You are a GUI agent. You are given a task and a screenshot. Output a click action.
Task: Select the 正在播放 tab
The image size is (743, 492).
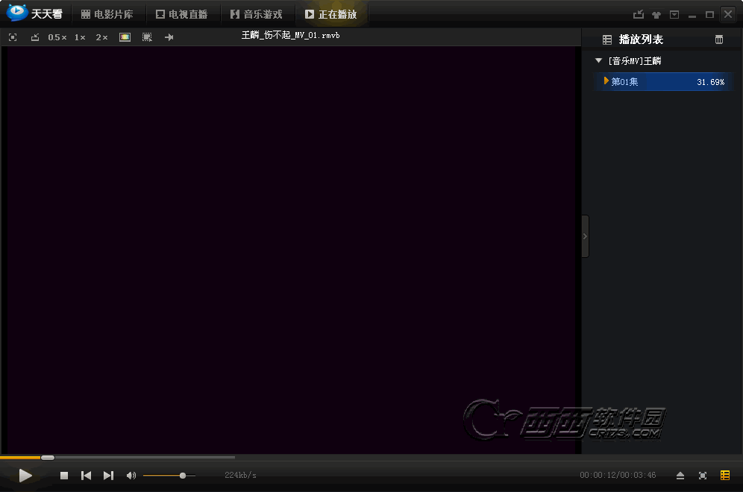click(x=330, y=14)
